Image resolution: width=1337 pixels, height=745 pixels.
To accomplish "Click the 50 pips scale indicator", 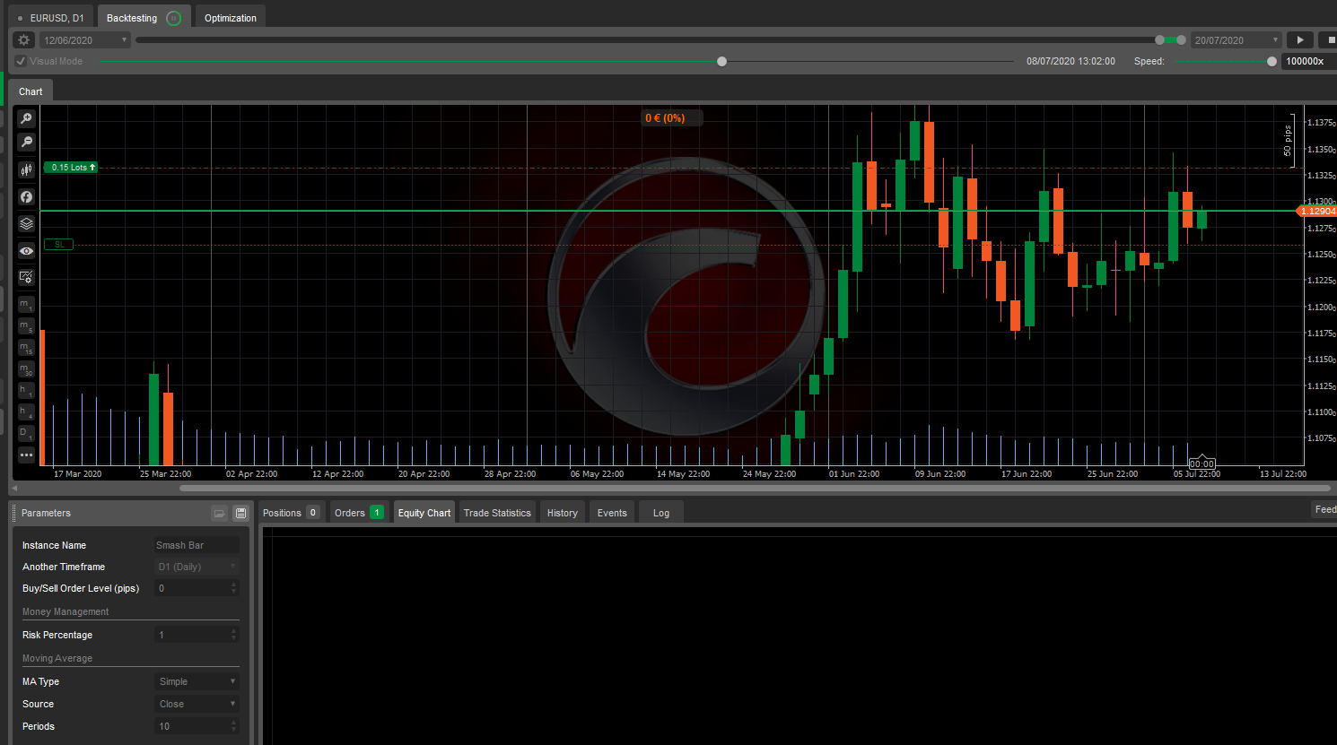I will pos(1289,141).
